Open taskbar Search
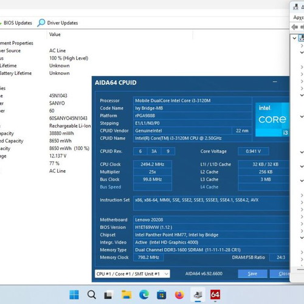This screenshot has height=304, width=304. coord(92,294)
